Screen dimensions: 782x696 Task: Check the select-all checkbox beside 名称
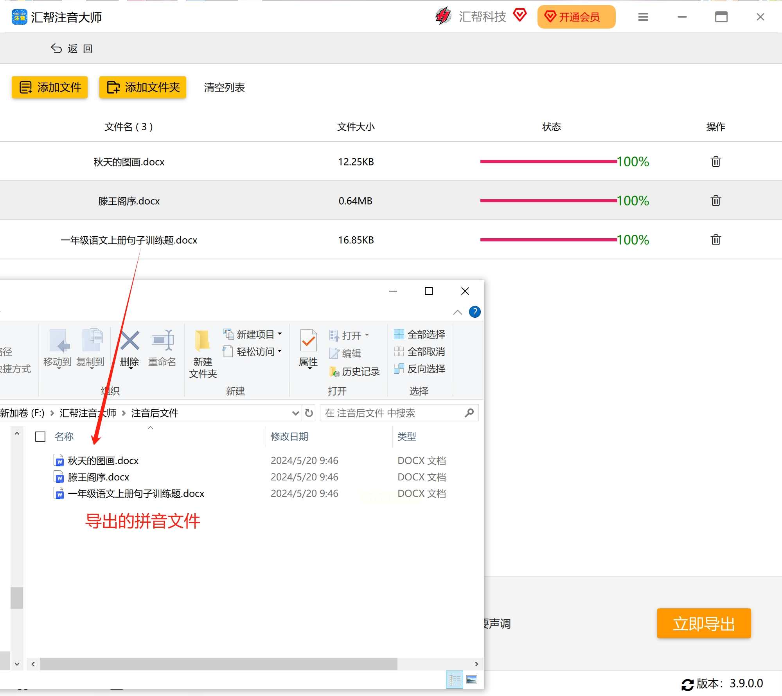pos(40,437)
